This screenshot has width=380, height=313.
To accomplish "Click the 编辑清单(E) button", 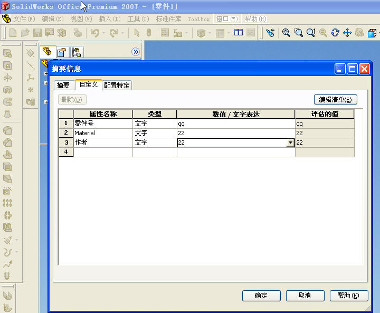I will tap(336, 100).
